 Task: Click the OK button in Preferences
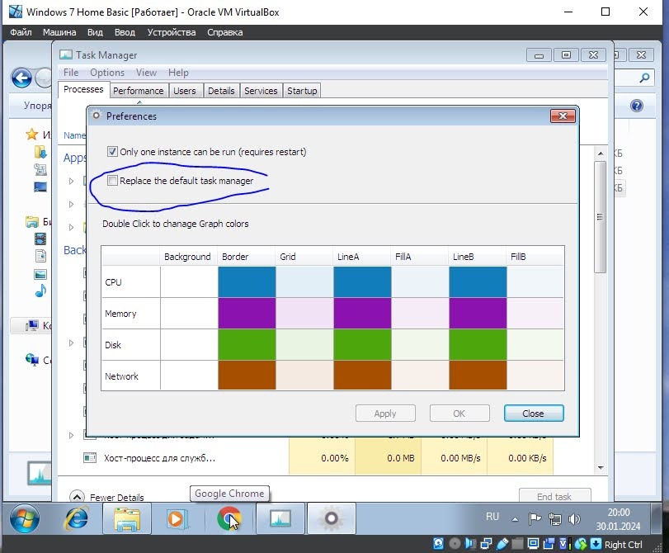(x=459, y=414)
